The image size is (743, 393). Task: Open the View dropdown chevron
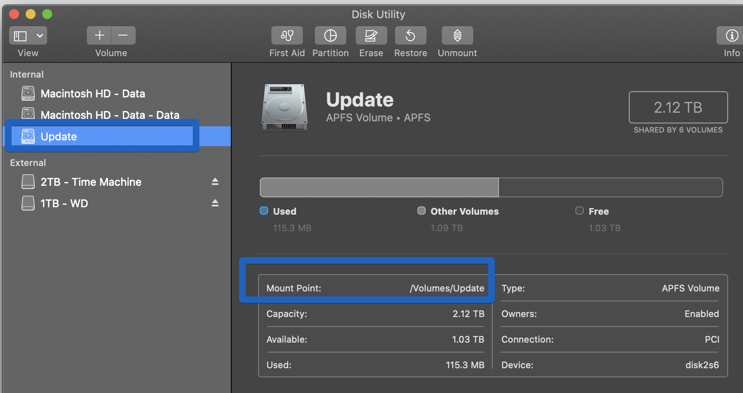tap(40, 36)
